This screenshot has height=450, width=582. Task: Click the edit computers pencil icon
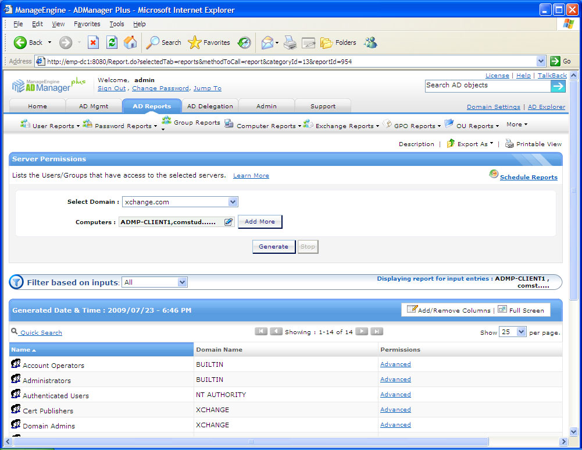(x=228, y=222)
